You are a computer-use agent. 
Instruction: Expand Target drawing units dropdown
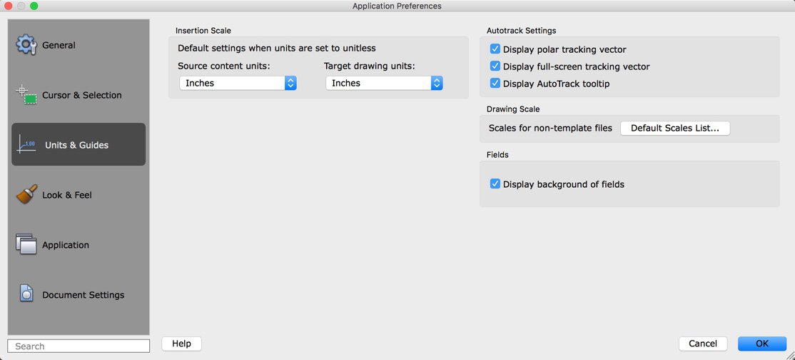click(384, 83)
